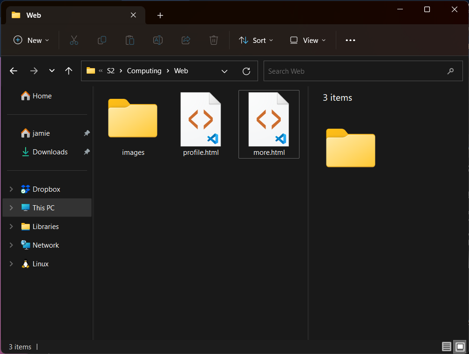The width and height of the screenshot is (469, 354).
Task: Click the Copy icon in the toolbar
Action: 102,40
